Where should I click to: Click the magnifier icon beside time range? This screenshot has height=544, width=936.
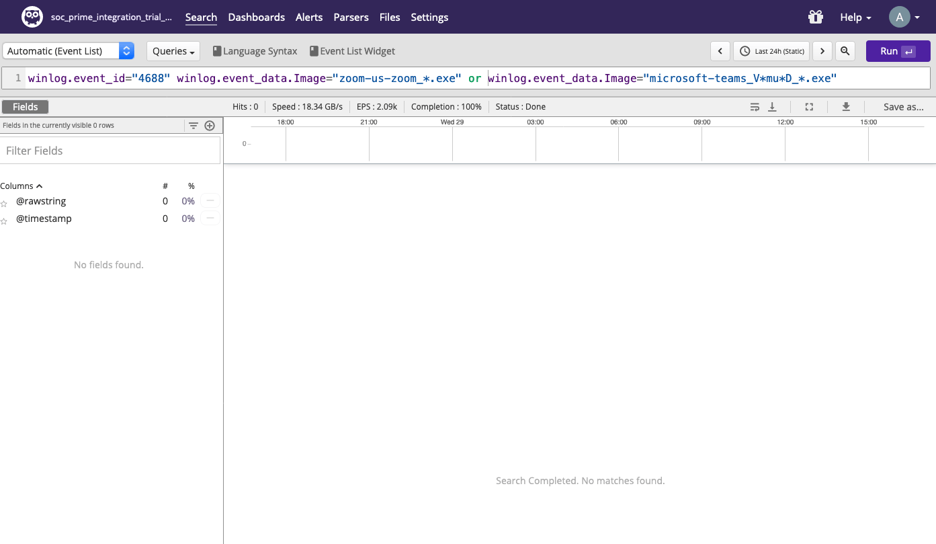pos(845,51)
